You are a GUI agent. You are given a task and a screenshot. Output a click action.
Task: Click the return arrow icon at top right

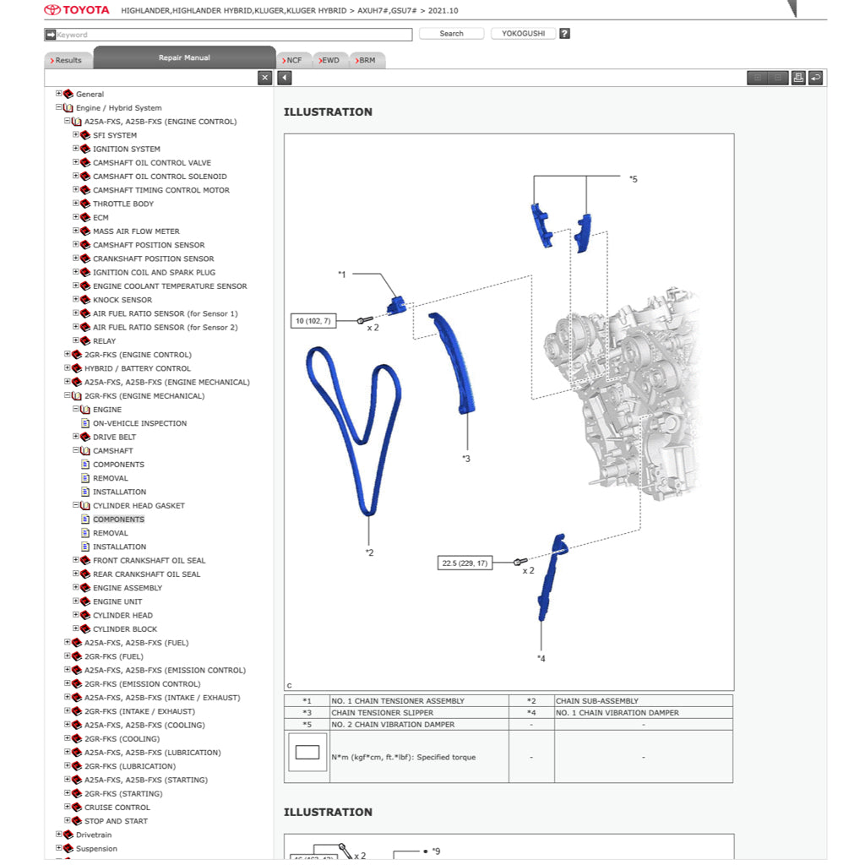coord(815,78)
